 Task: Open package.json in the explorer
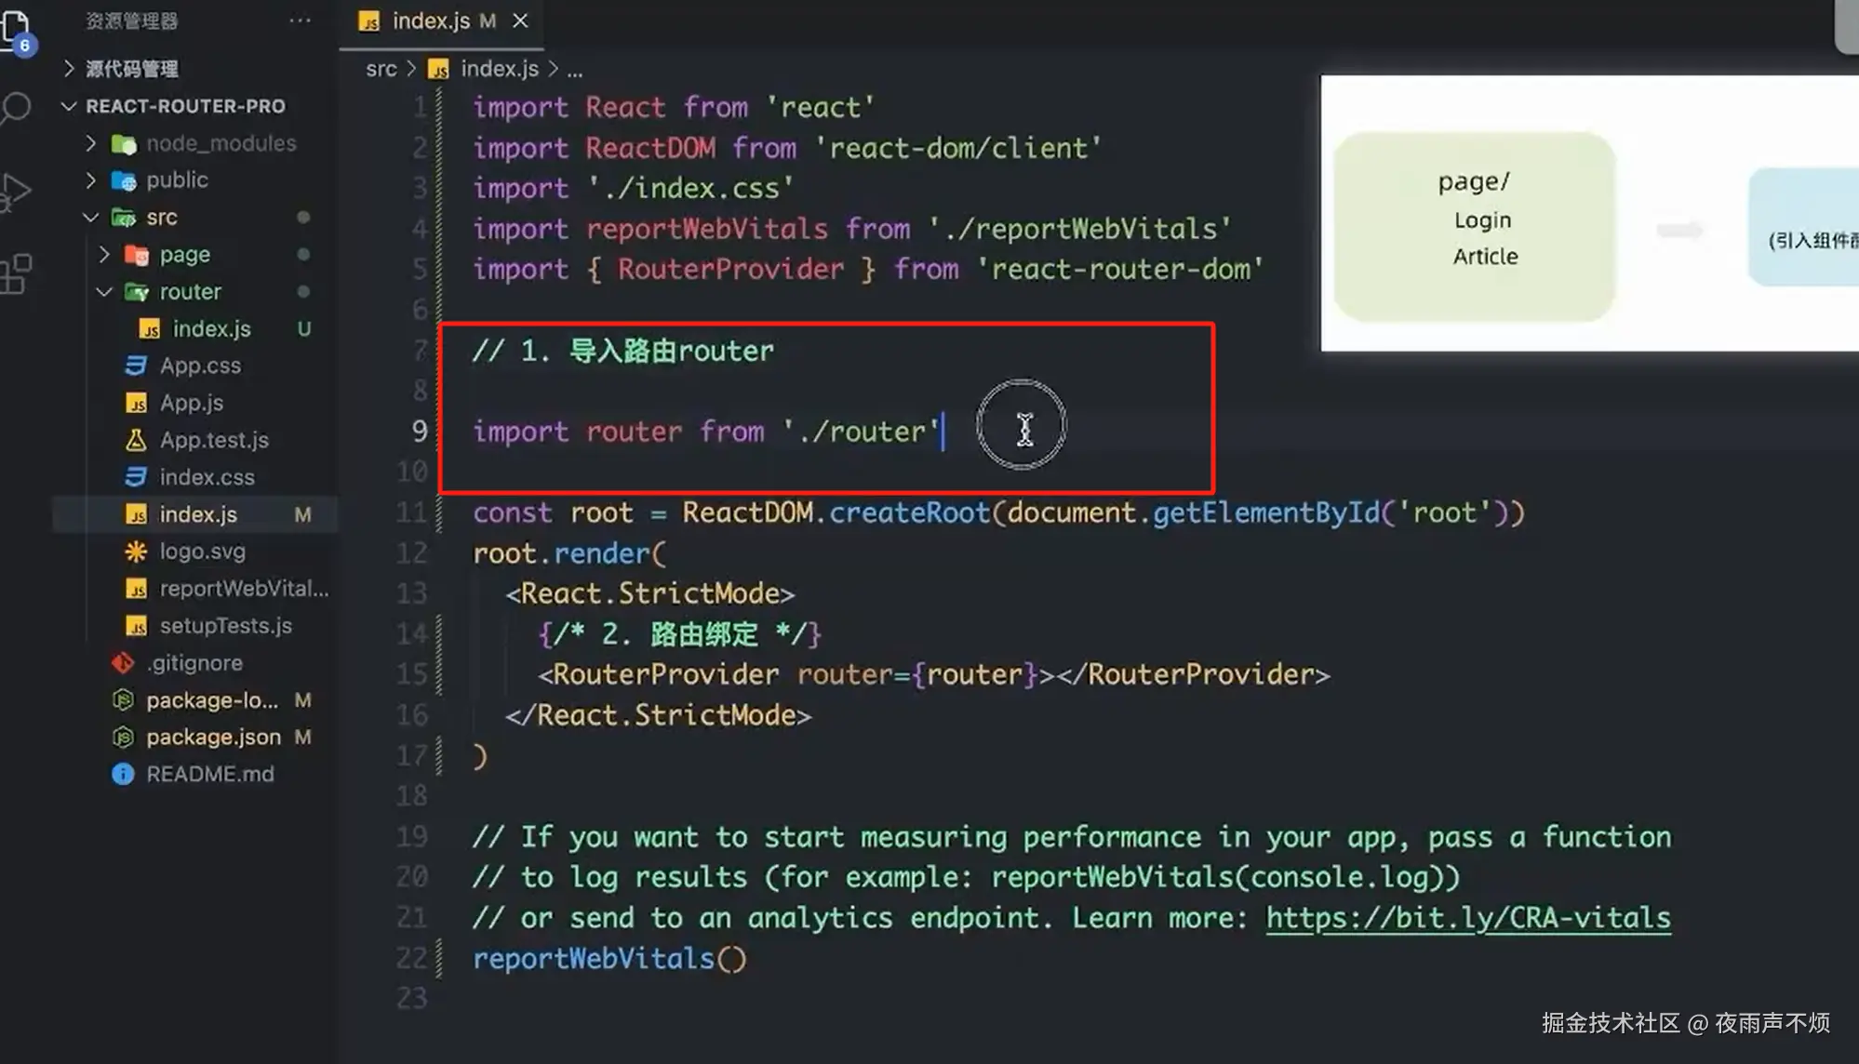[x=213, y=738]
